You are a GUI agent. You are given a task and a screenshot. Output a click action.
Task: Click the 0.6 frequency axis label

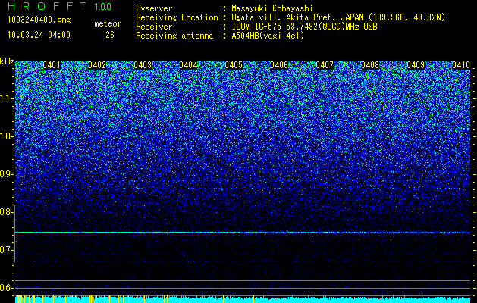click(x=6, y=288)
